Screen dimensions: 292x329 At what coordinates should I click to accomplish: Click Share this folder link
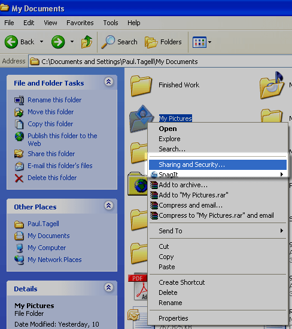(51, 154)
